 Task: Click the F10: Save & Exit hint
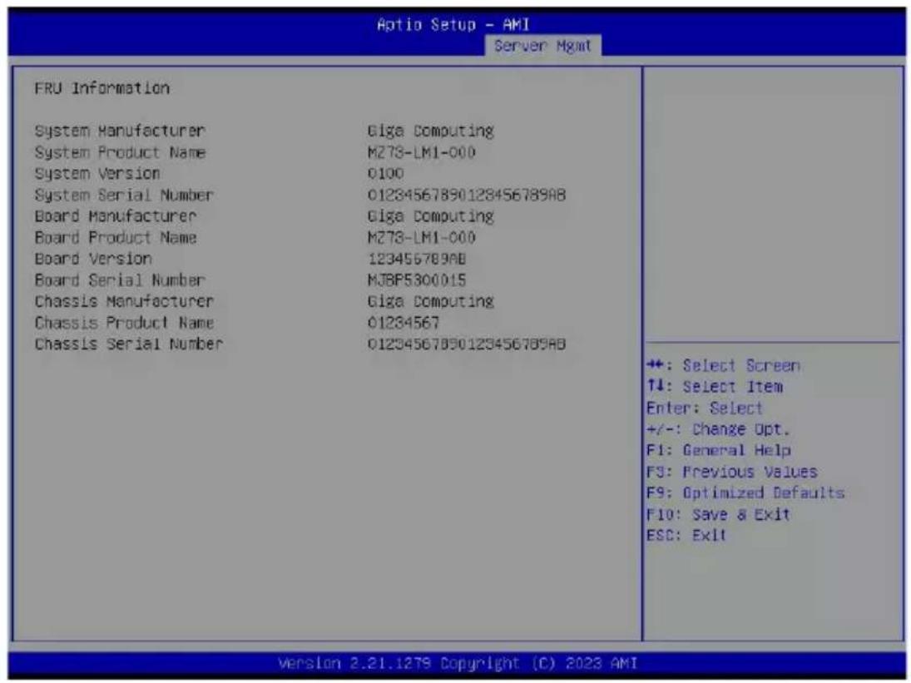(x=718, y=515)
